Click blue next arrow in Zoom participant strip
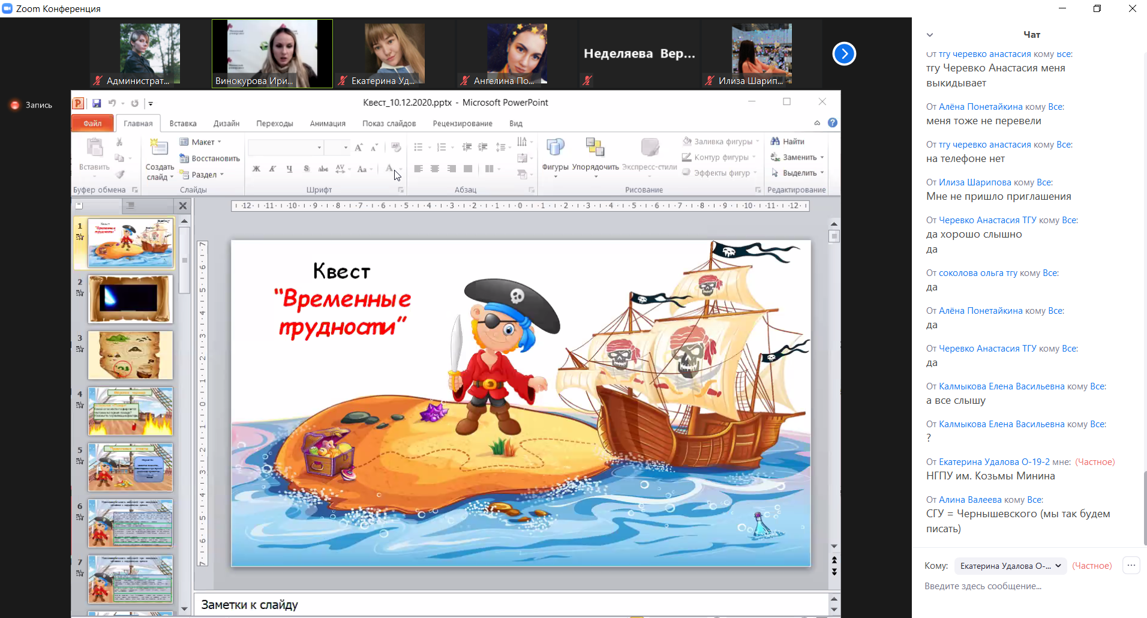 (x=844, y=54)
